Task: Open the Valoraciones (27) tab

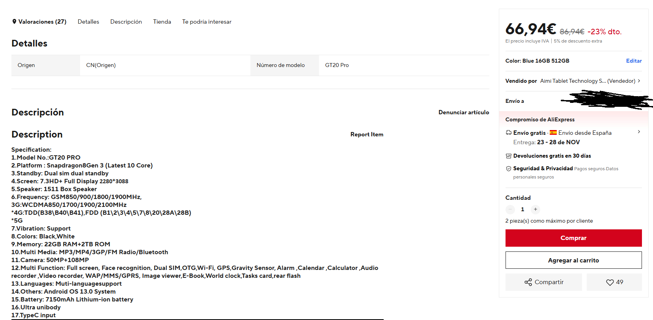Action: 42,22
